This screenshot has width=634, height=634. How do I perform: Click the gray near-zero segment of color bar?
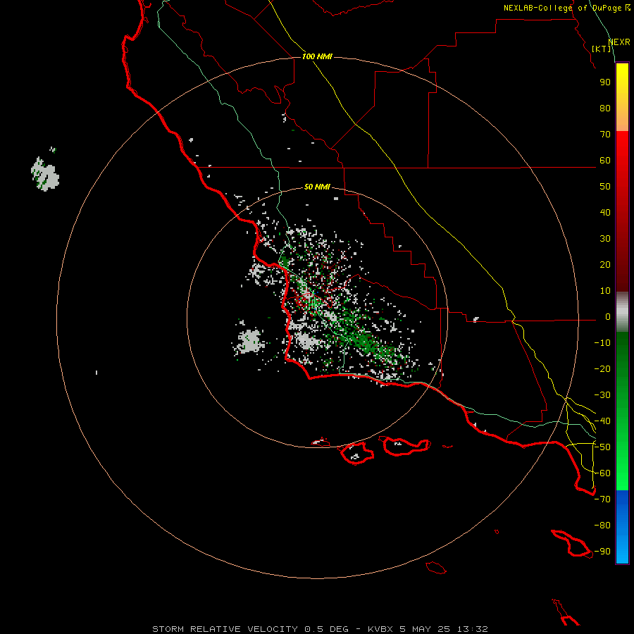[622, 312]
